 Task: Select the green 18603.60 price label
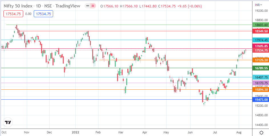261,25
